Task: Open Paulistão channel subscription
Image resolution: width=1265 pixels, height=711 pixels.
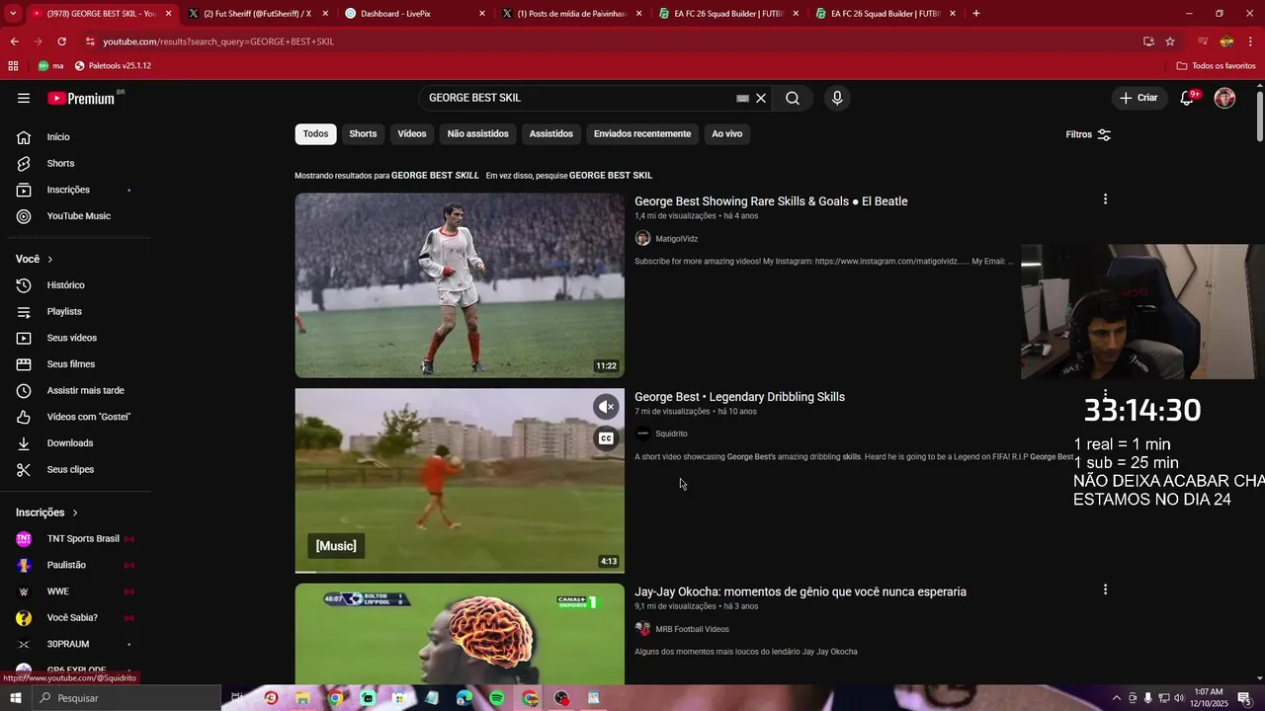Action: coord(75,565)
